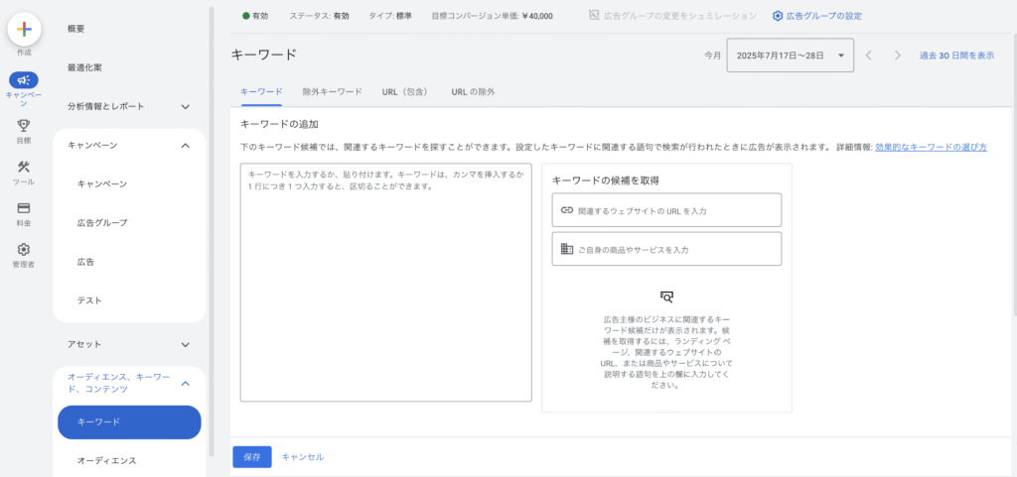Switch to the URL（包含） tab
This screenshot has width=1017, height=477.
coord(405,92)
